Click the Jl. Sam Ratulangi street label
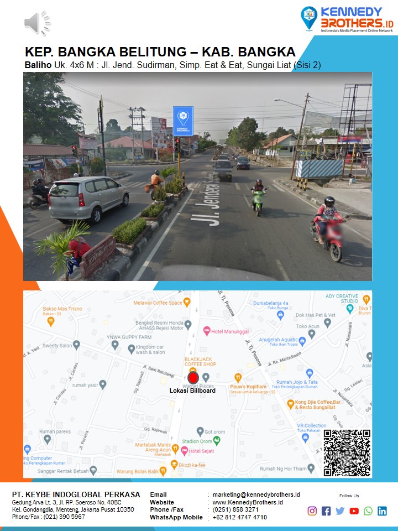The height and width of the screenshot is (531, 398). click(x=159, y=371)
